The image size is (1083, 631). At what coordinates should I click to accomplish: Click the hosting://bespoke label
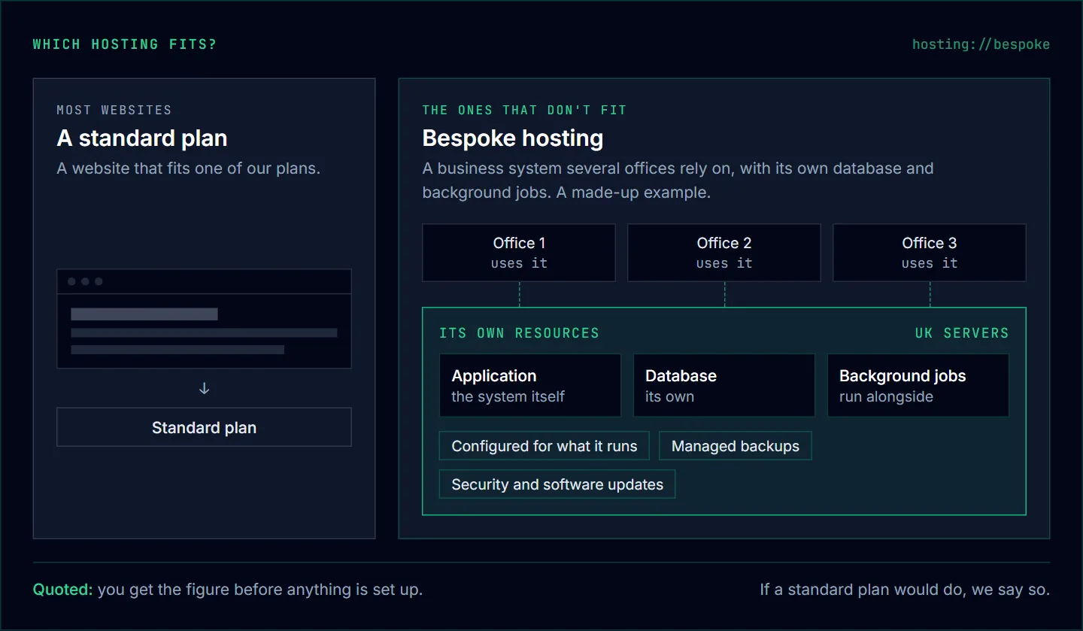click(981, 44)
